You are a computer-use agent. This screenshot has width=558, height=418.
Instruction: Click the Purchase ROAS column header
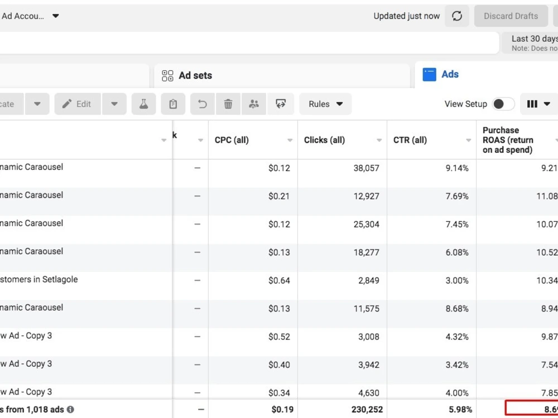(508, 140)
